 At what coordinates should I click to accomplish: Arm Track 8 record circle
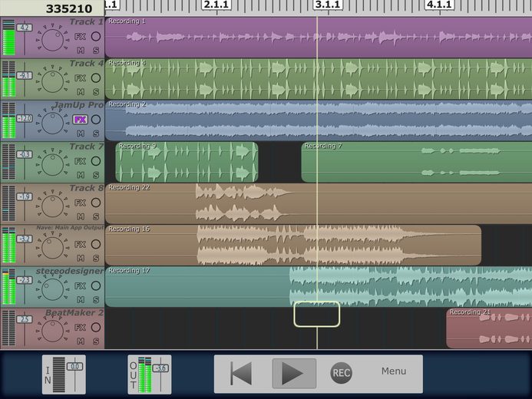pyautogui.click(x=96, y=203)
